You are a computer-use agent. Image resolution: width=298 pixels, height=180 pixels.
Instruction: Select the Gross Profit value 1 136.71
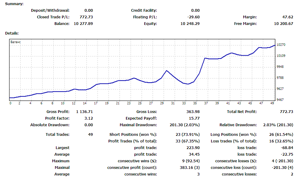(x=84, y=112)
